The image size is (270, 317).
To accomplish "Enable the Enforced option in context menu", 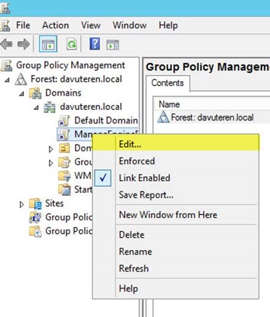I will 137,161.
